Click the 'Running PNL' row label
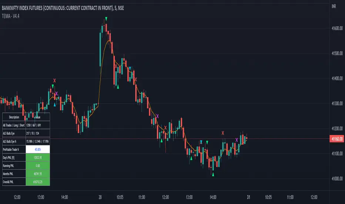This screenshot has width=345, height=204. pyautogui.click(x=14, y=166)
